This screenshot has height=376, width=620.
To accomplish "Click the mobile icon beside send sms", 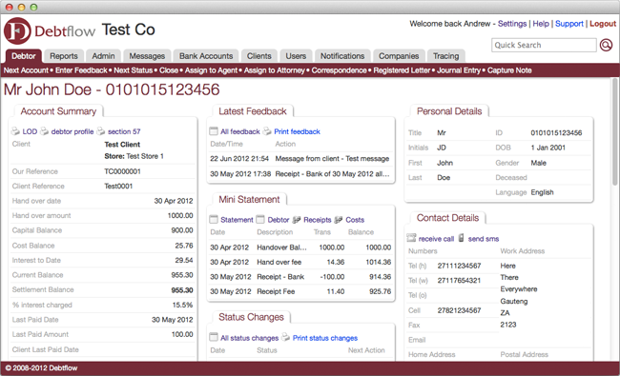I will click(461, 238).
